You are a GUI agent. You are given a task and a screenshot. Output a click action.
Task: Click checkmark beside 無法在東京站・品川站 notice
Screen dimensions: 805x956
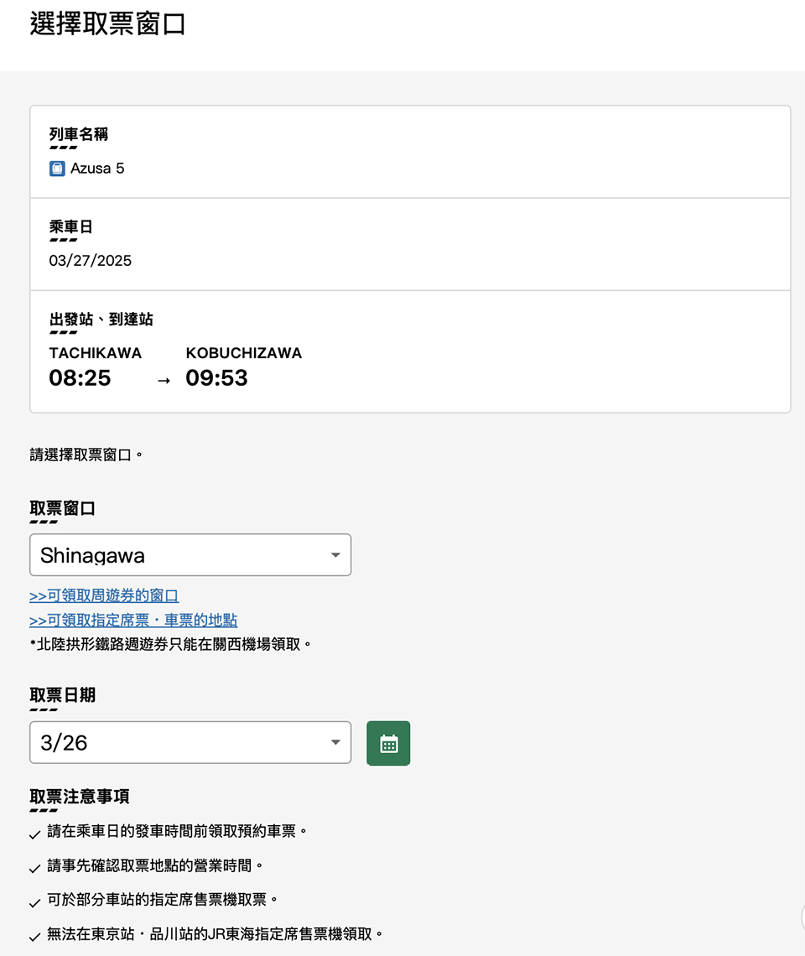tap(34, 937)
